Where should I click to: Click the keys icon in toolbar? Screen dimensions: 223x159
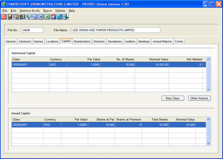[16, 17]
